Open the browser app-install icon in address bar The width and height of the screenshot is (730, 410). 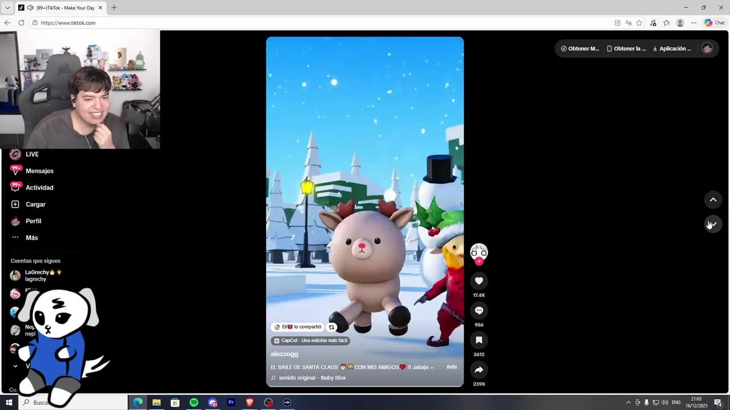(618, 23)
